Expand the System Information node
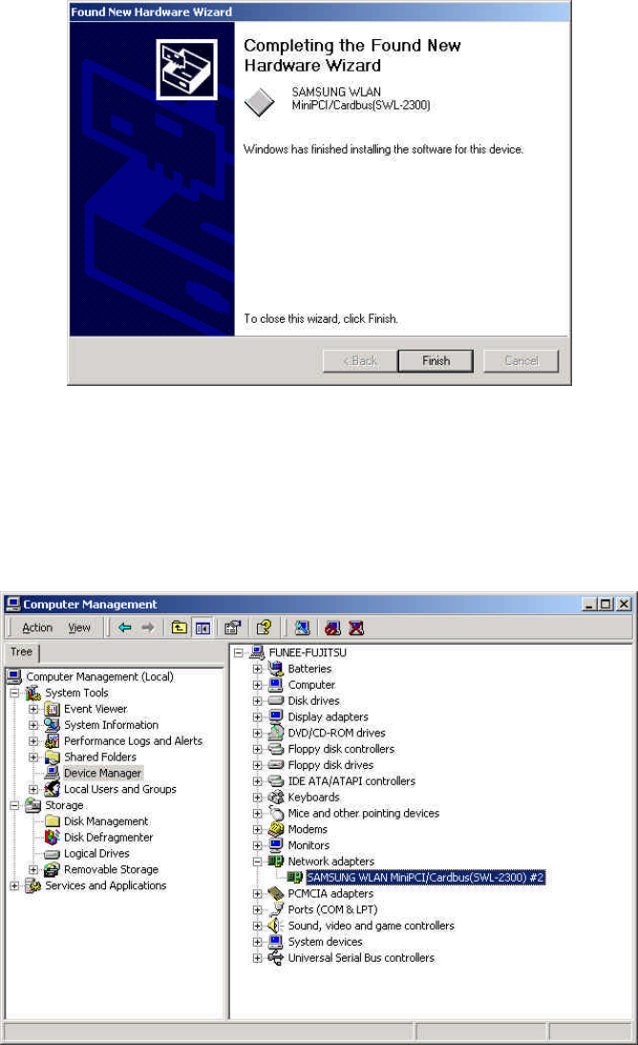638x1045 pixels. [x=33, y=725]
